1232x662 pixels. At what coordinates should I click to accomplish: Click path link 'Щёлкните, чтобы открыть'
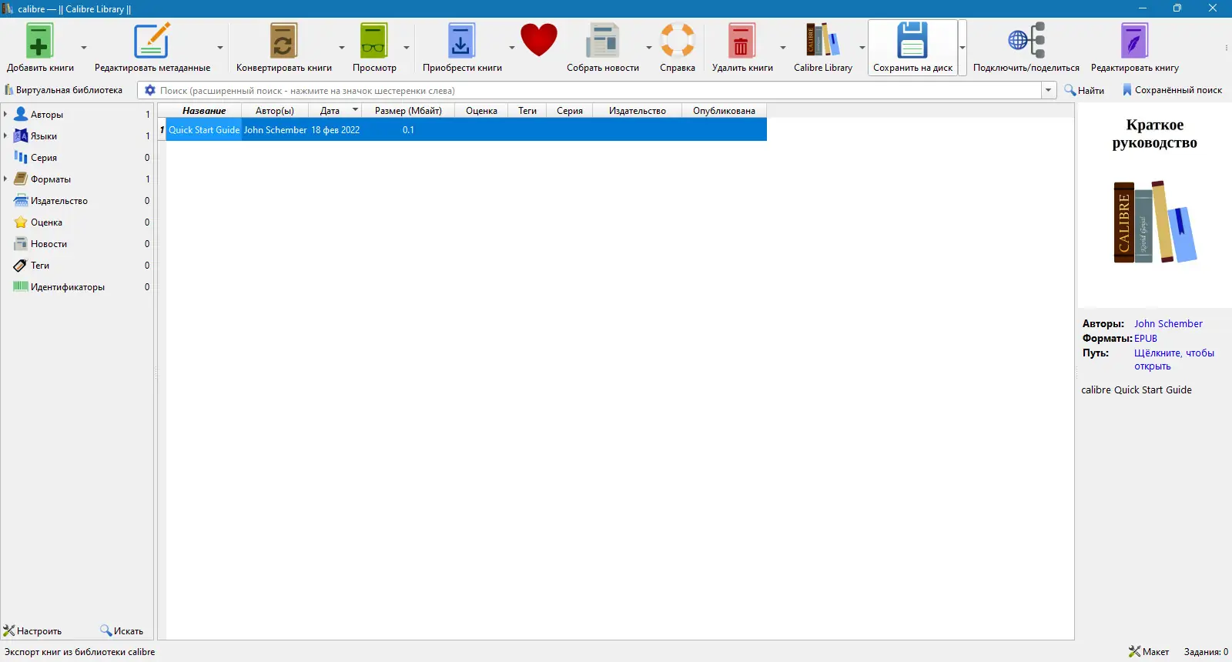(x=1174, y=359)
